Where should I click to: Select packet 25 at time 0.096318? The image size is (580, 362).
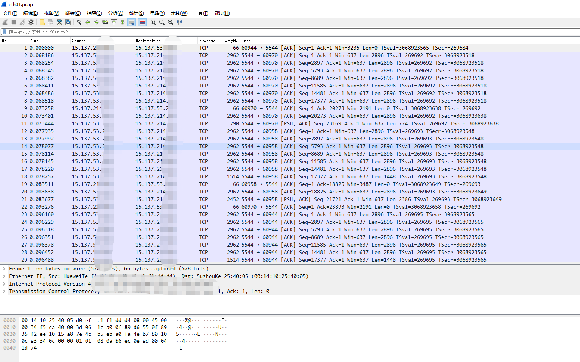(290, 229)
